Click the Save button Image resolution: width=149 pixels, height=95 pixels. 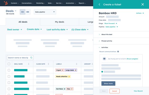pyautogui.click(x=104, y=91)
